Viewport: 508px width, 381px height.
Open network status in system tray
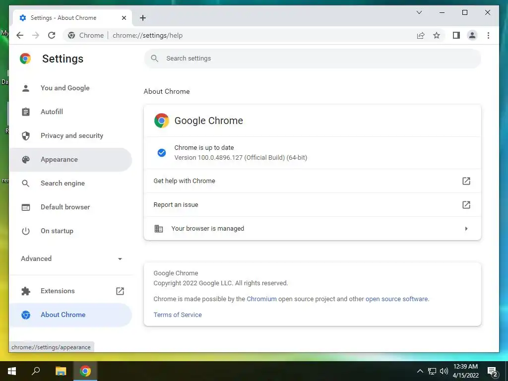click(x=432, y=371)
